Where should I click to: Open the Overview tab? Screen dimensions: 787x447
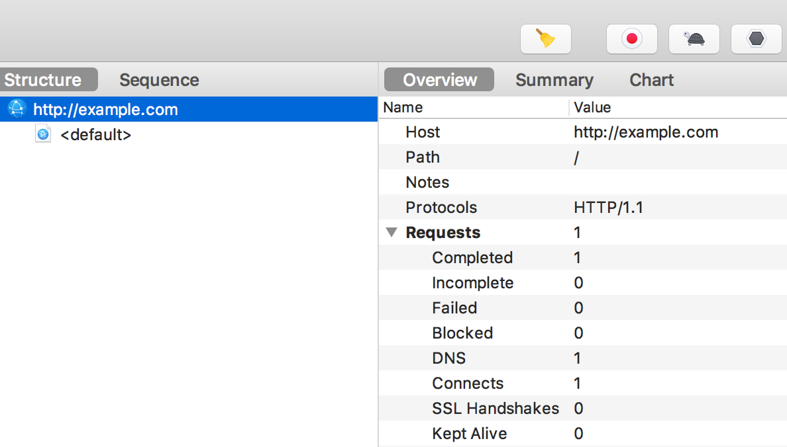coord(439,80)
